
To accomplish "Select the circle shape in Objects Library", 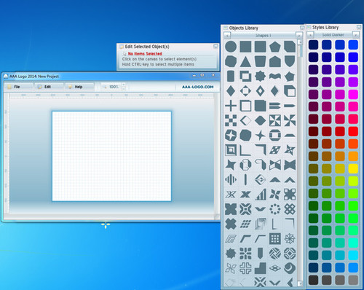I will (231, 47).
